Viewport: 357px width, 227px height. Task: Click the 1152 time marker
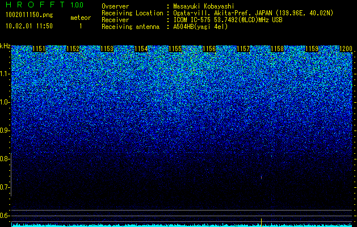73,49
